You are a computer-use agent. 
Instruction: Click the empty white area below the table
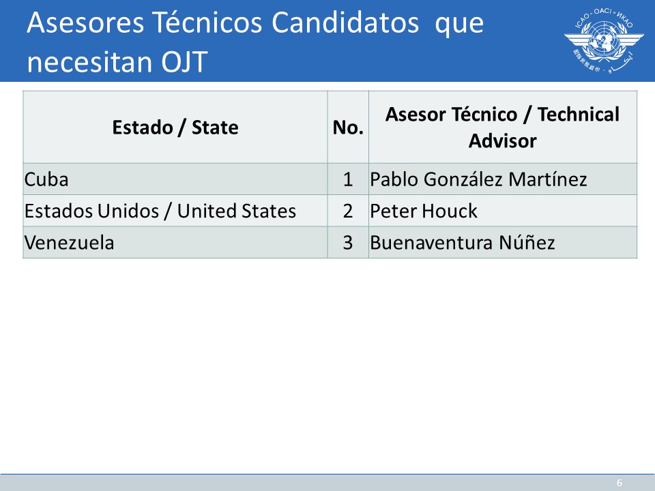[x=327, y=363]
